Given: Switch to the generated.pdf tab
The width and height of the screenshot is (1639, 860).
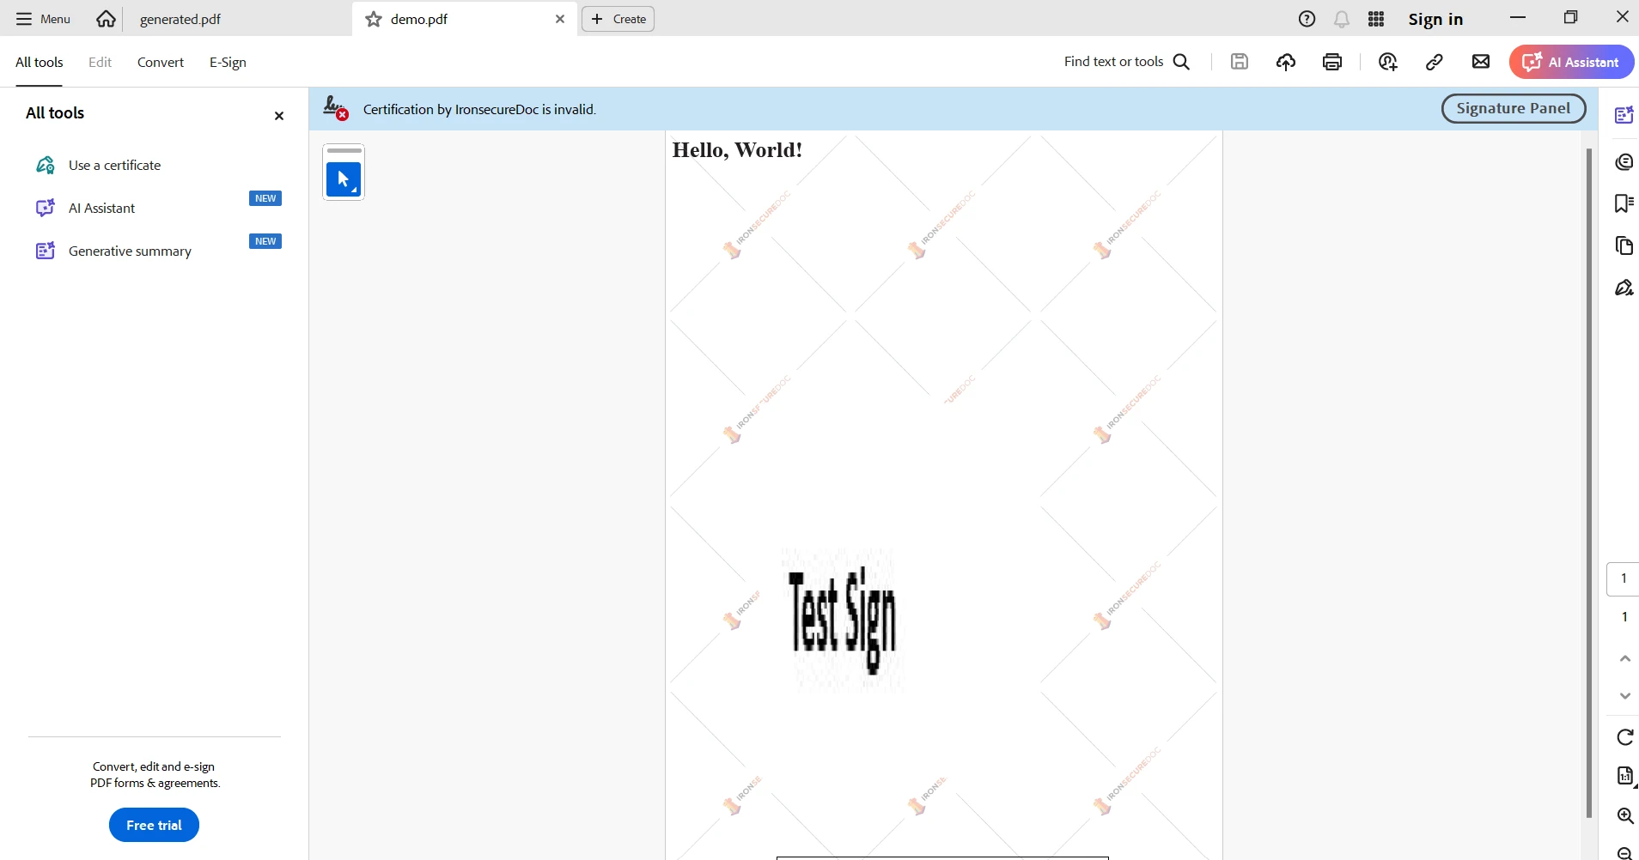Looking at the screenshot, I should point(180,19).
